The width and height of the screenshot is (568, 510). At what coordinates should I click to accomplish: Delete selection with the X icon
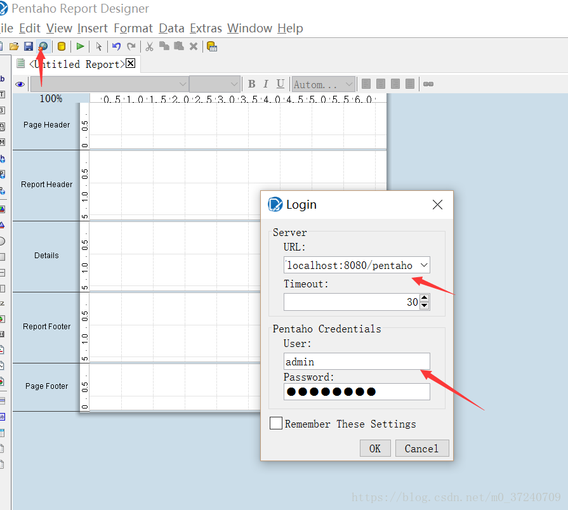(194, 46)
